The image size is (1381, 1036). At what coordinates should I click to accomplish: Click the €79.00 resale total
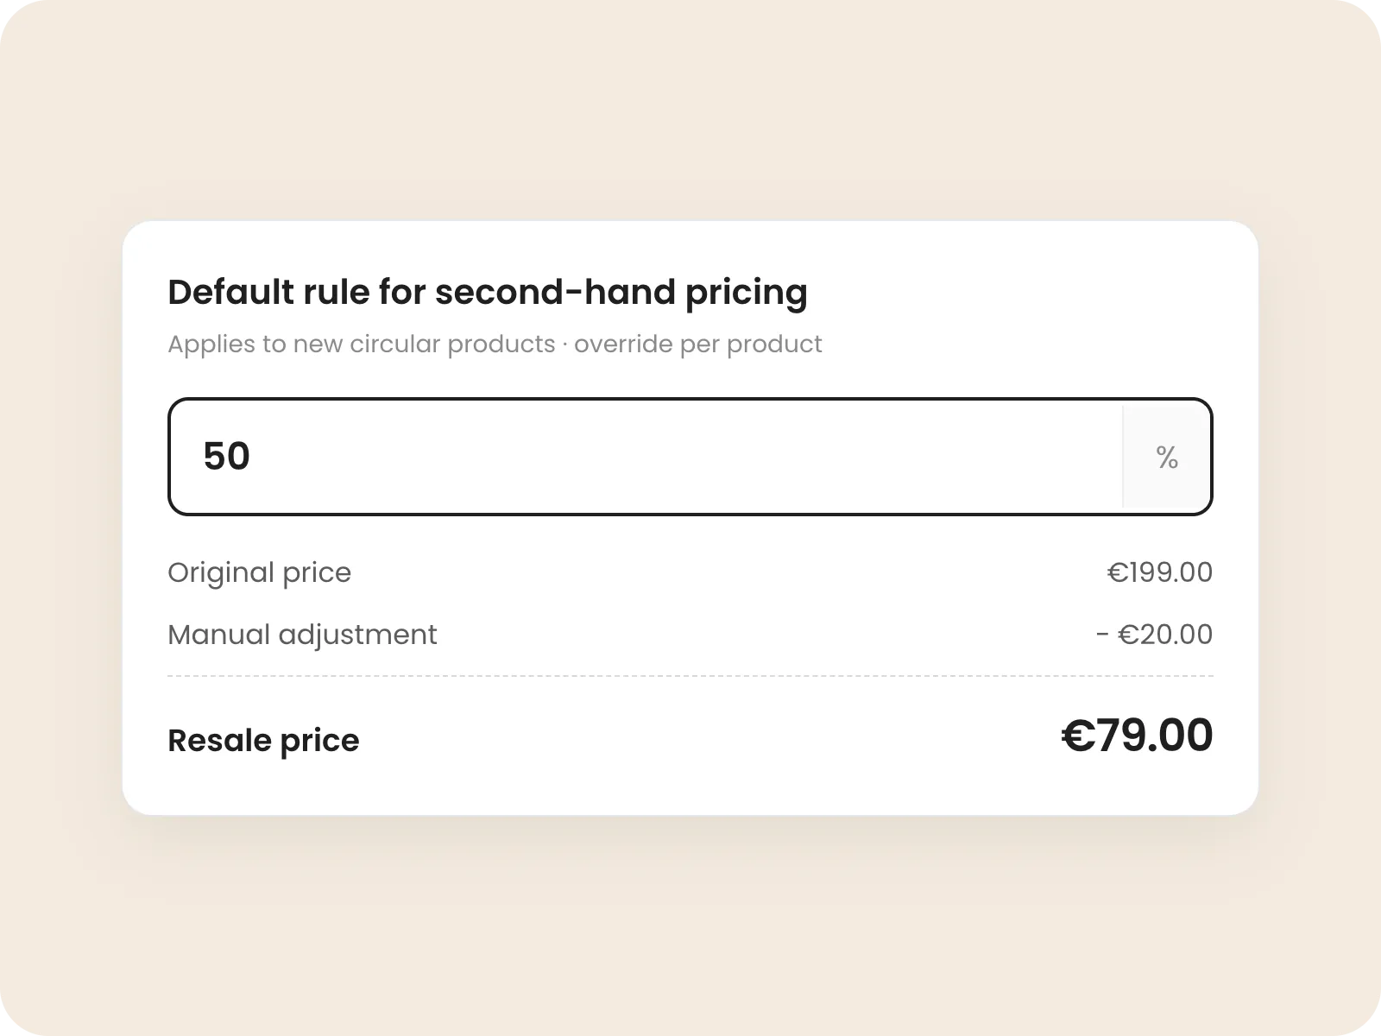click(x=1137, y=736)
